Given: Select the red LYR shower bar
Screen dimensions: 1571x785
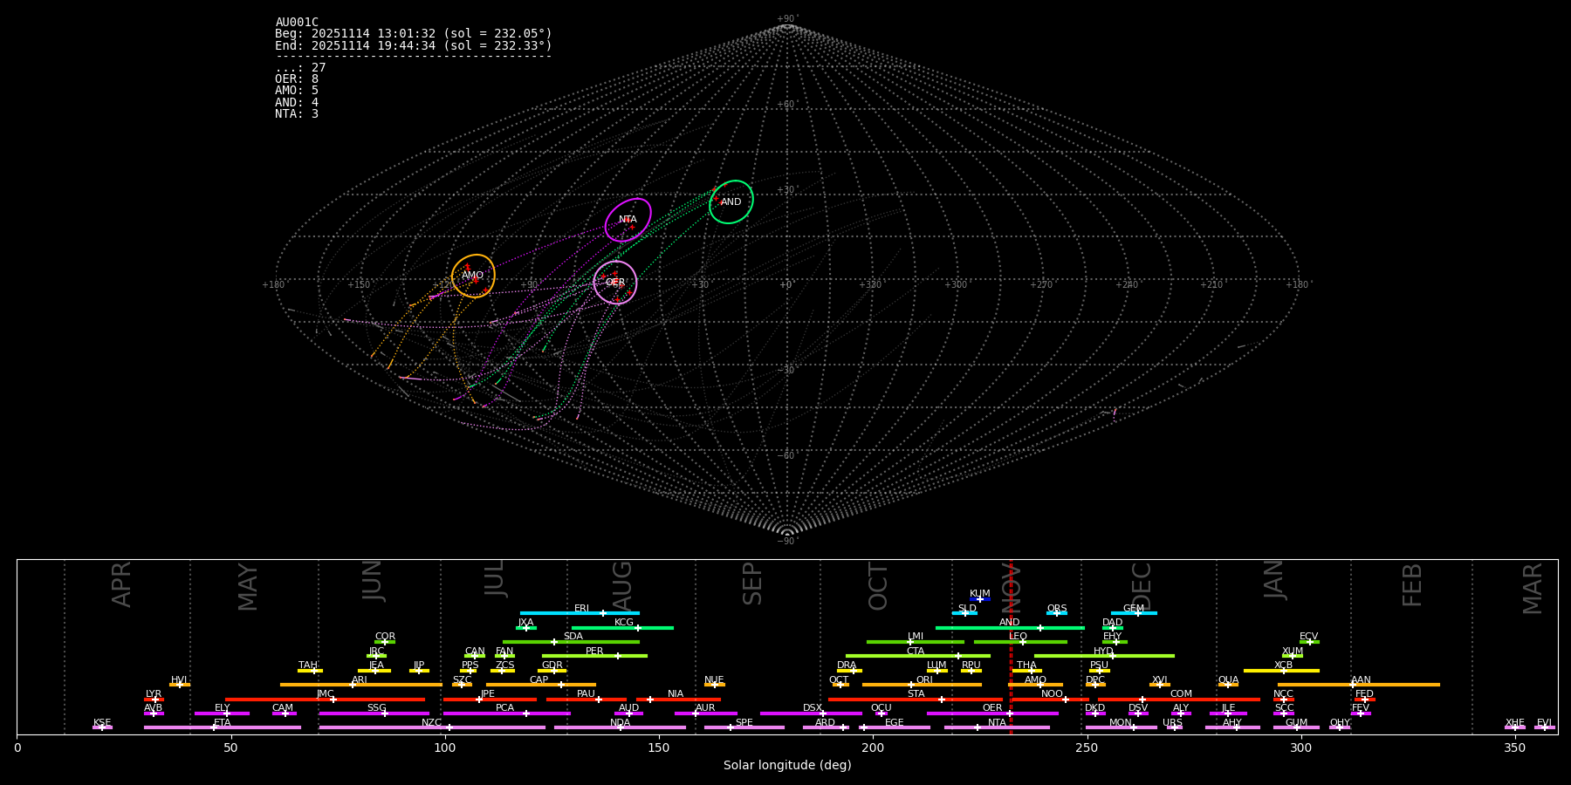Looking at the screenshot, I should [x=154, y=700].
